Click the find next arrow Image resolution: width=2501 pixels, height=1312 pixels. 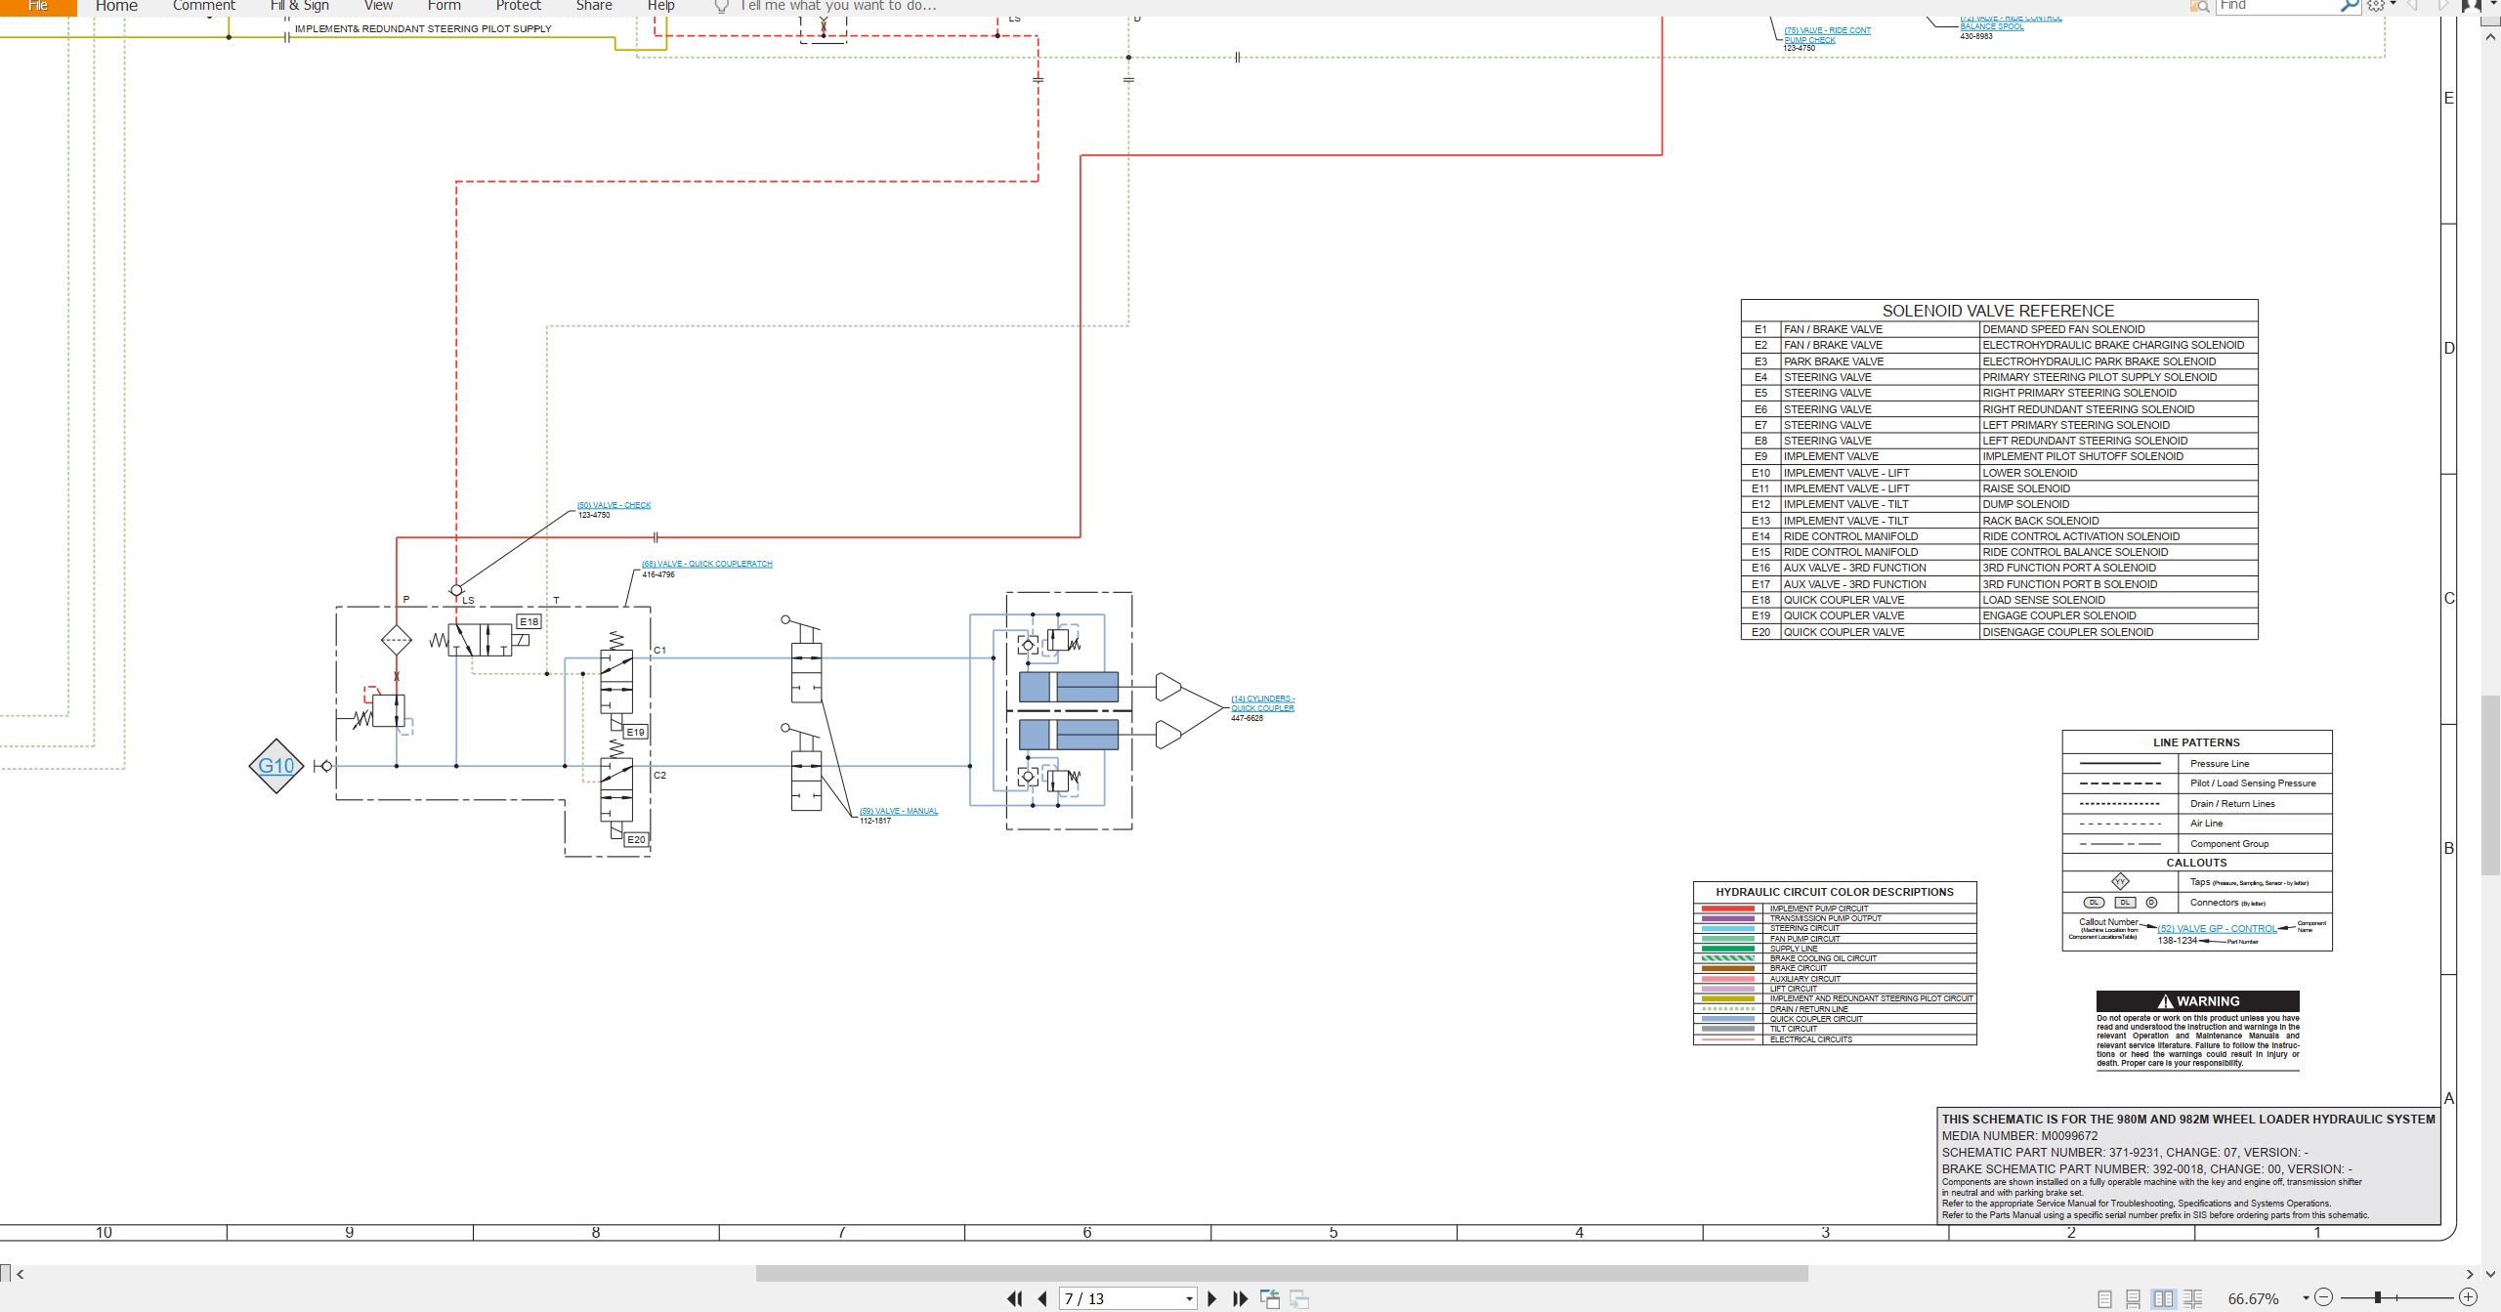point(2442,5)
